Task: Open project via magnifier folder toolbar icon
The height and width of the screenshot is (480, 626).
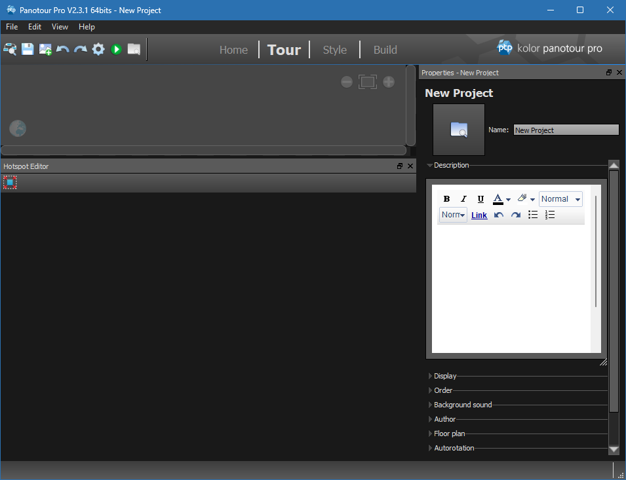Action: point(10,49)
